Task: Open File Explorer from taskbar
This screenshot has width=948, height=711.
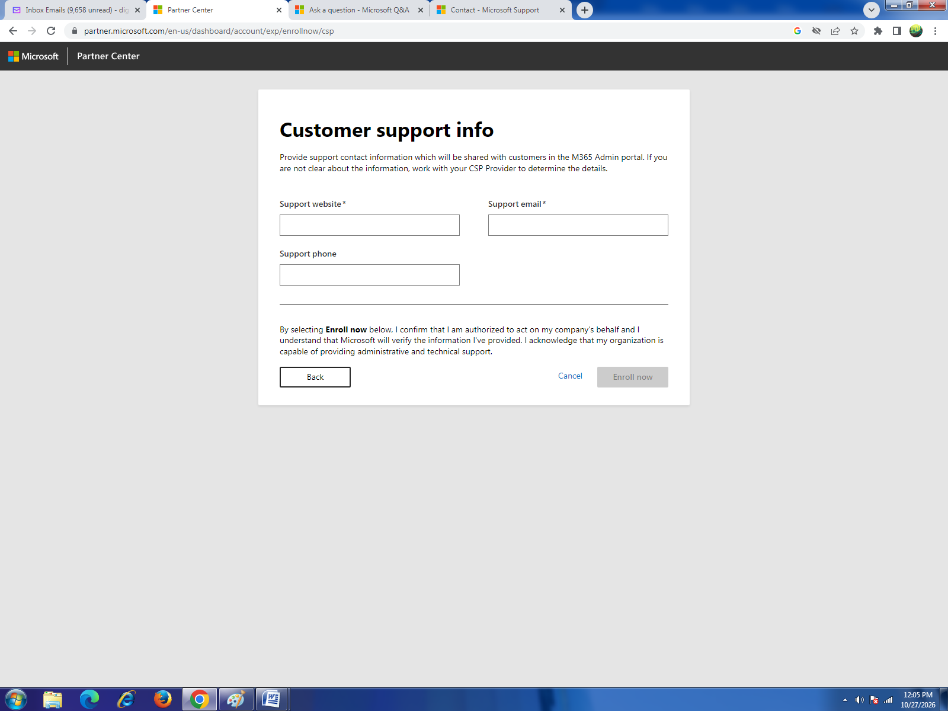Action: pyautogui.click(x=53, y=700)
